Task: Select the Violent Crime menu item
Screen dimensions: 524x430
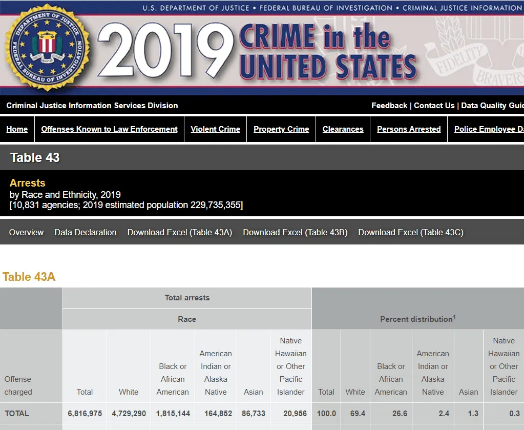Action: click(215, 129)
